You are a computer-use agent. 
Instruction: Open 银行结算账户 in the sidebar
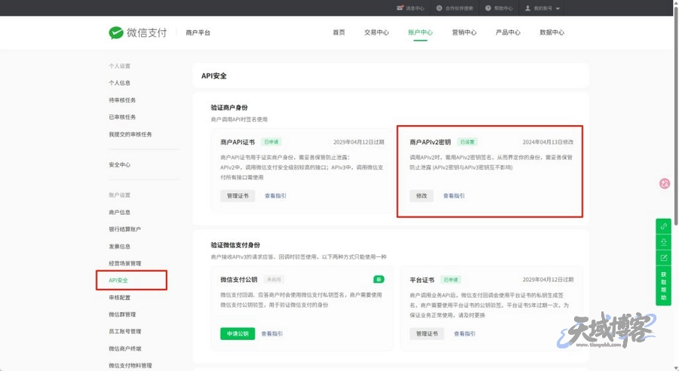(124, 229)
